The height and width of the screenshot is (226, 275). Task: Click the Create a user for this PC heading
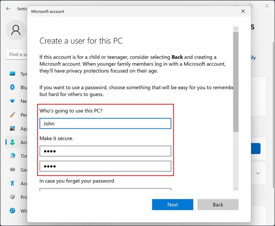coord(81,41)
